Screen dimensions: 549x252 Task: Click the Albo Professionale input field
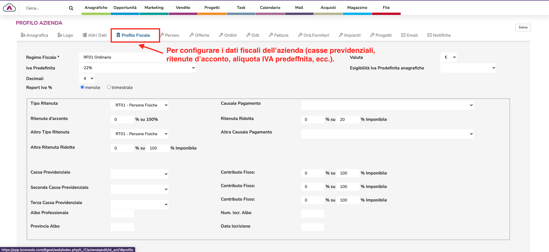pos(122,214)
